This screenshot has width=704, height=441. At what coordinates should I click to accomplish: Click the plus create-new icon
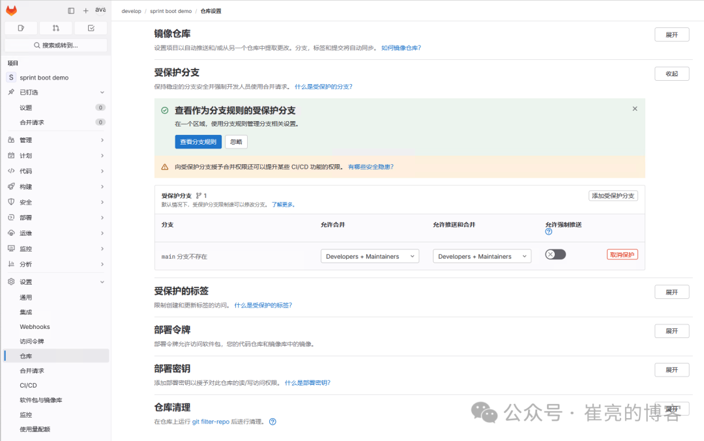[85, 10]
